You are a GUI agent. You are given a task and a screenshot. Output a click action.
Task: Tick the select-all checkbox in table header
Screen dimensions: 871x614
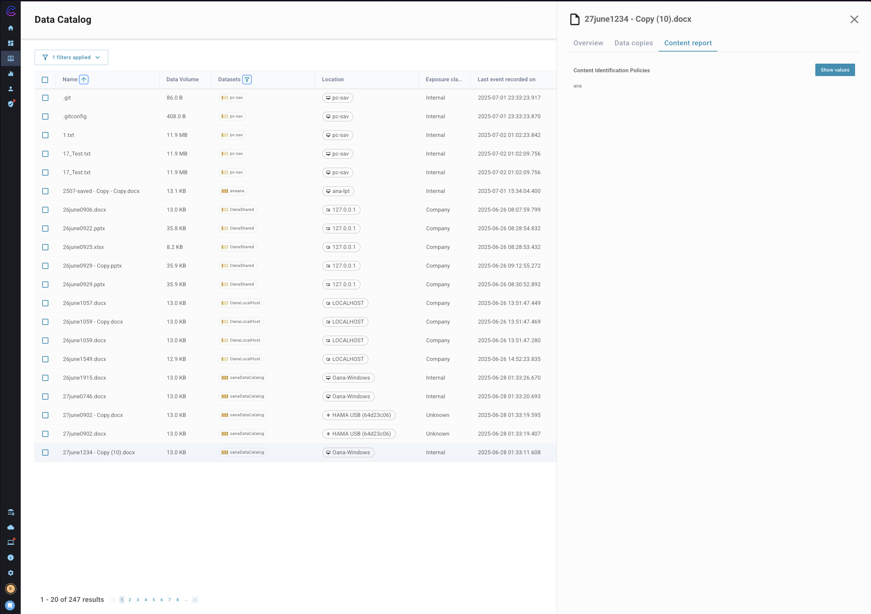(45, 80)
